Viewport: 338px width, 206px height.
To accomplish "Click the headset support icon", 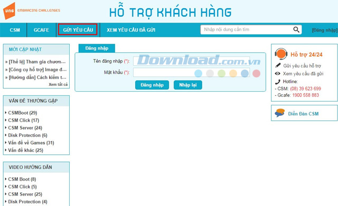I will pyautogui.click(x=281, y=54).
